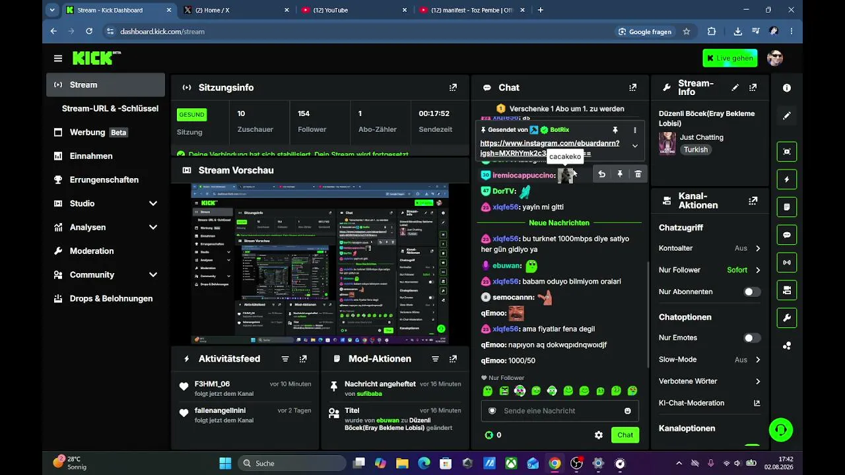Pop out the Chat panel
This screenshot has height=475, width=845.
[x=632, y=87]
